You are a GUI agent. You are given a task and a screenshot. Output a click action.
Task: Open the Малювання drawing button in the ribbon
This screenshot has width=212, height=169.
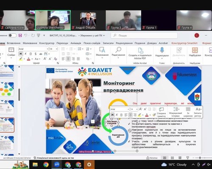pos(102,52)
